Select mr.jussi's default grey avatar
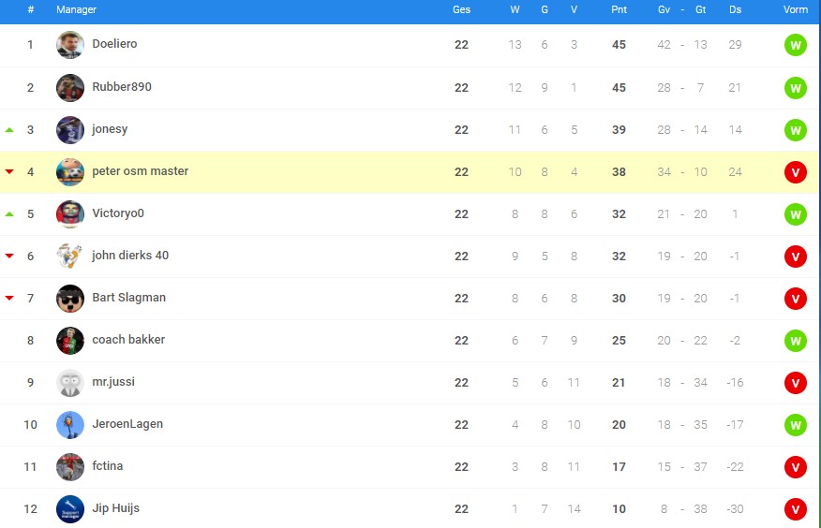Screen dimensions: 821x528 (70, 383)
